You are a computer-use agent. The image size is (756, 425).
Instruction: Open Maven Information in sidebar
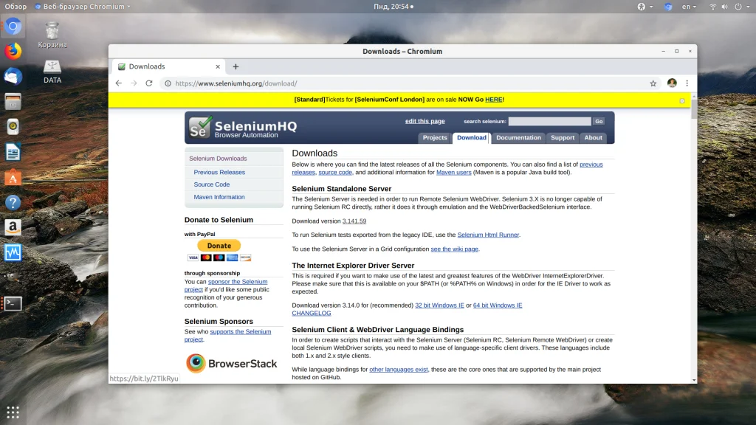pos(219,197)
